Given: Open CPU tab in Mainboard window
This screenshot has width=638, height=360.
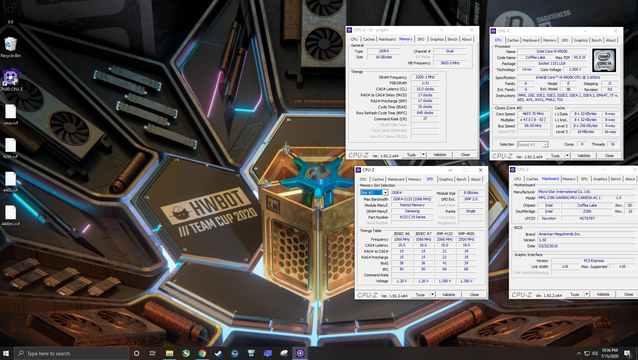Looking at the screenshot, I should pyautogui.click(x=517, y=179).
